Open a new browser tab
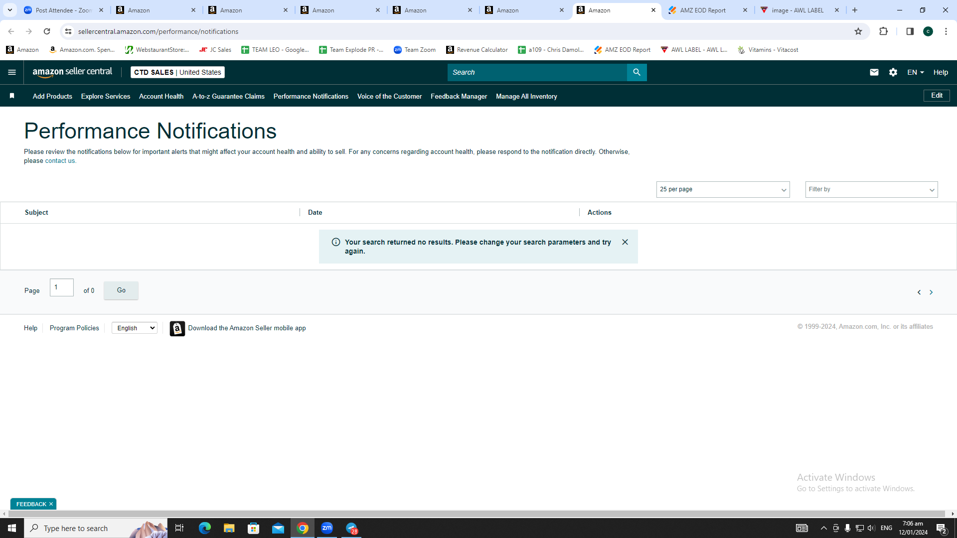The image size is (957, 538). point(855,10)
